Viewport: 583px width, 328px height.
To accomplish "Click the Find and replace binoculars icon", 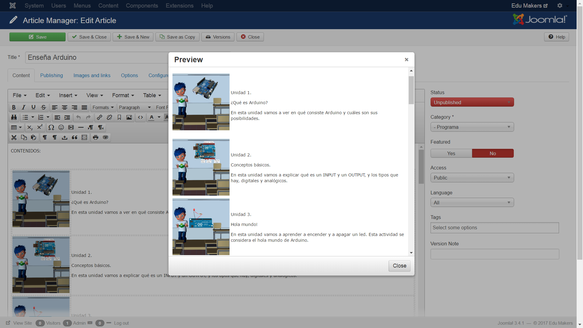I will pos(14,118).
